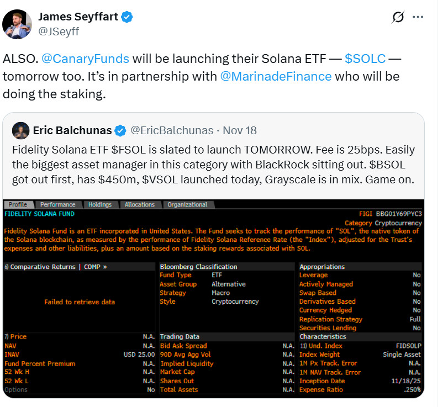The image size is (448, 407).
Task: Expand Comparative Returns COMP section
Action: [x=55, y=267]
